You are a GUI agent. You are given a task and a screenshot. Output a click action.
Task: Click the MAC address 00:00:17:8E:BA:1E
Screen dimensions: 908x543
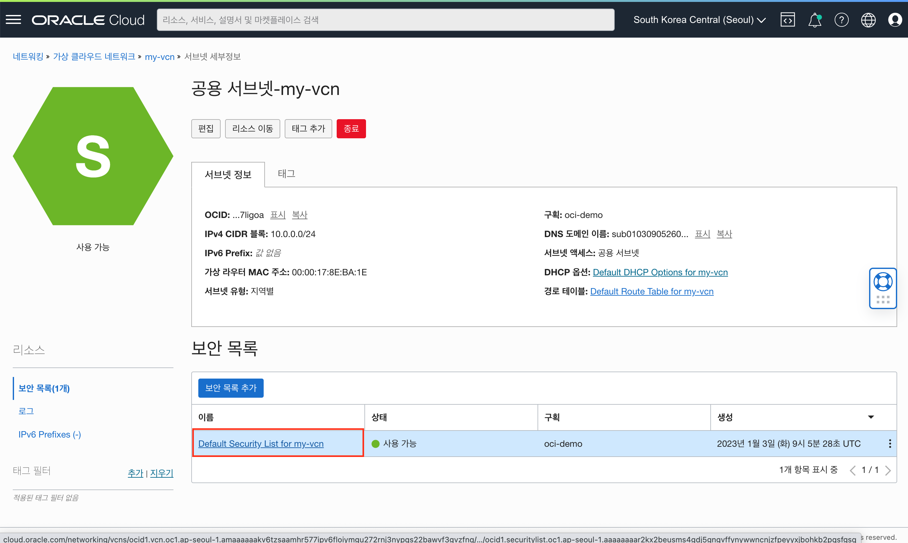pos(329,272)
